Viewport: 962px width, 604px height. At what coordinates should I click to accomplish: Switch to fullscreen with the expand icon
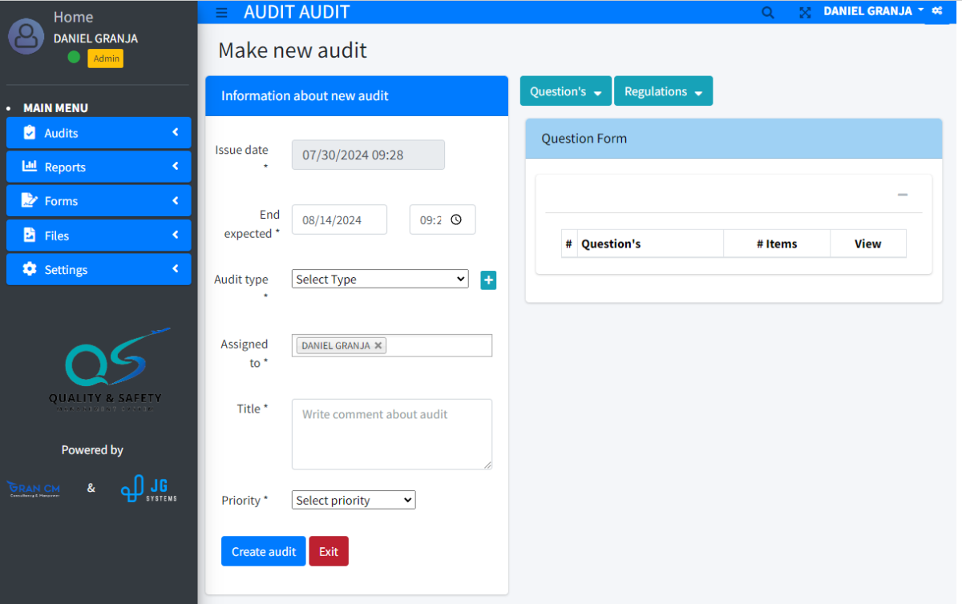(x=806, y=12)
